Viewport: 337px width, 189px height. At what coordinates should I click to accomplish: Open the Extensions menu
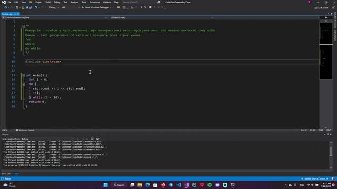point(94,2)
